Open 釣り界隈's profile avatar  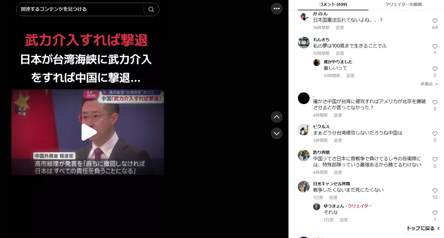point(304,155)
